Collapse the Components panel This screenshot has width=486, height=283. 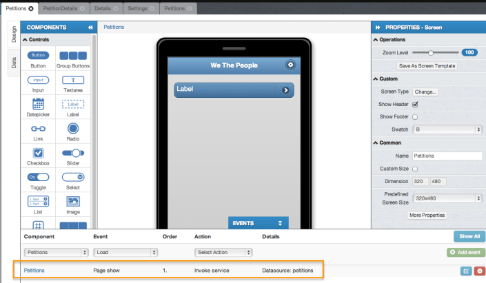coord(90,28)
